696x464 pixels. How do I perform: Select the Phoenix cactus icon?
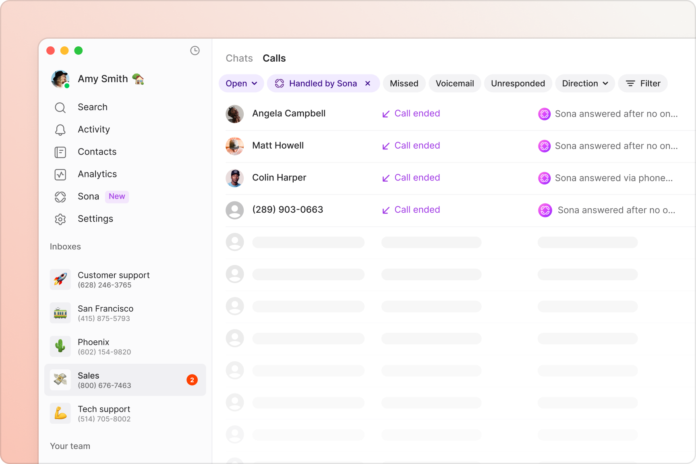60,346
